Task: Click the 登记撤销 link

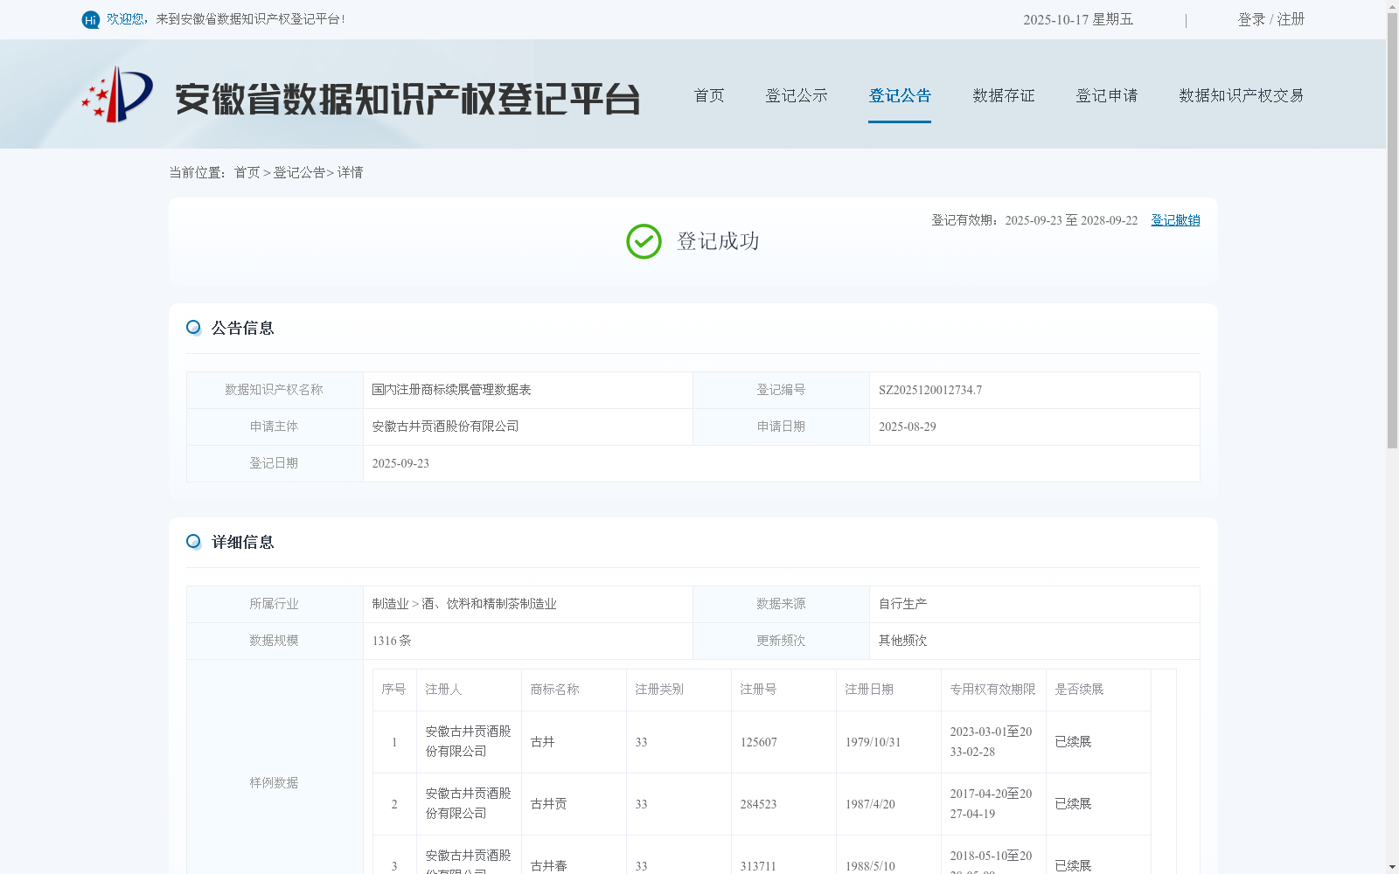Action: tap(1175, 220)
